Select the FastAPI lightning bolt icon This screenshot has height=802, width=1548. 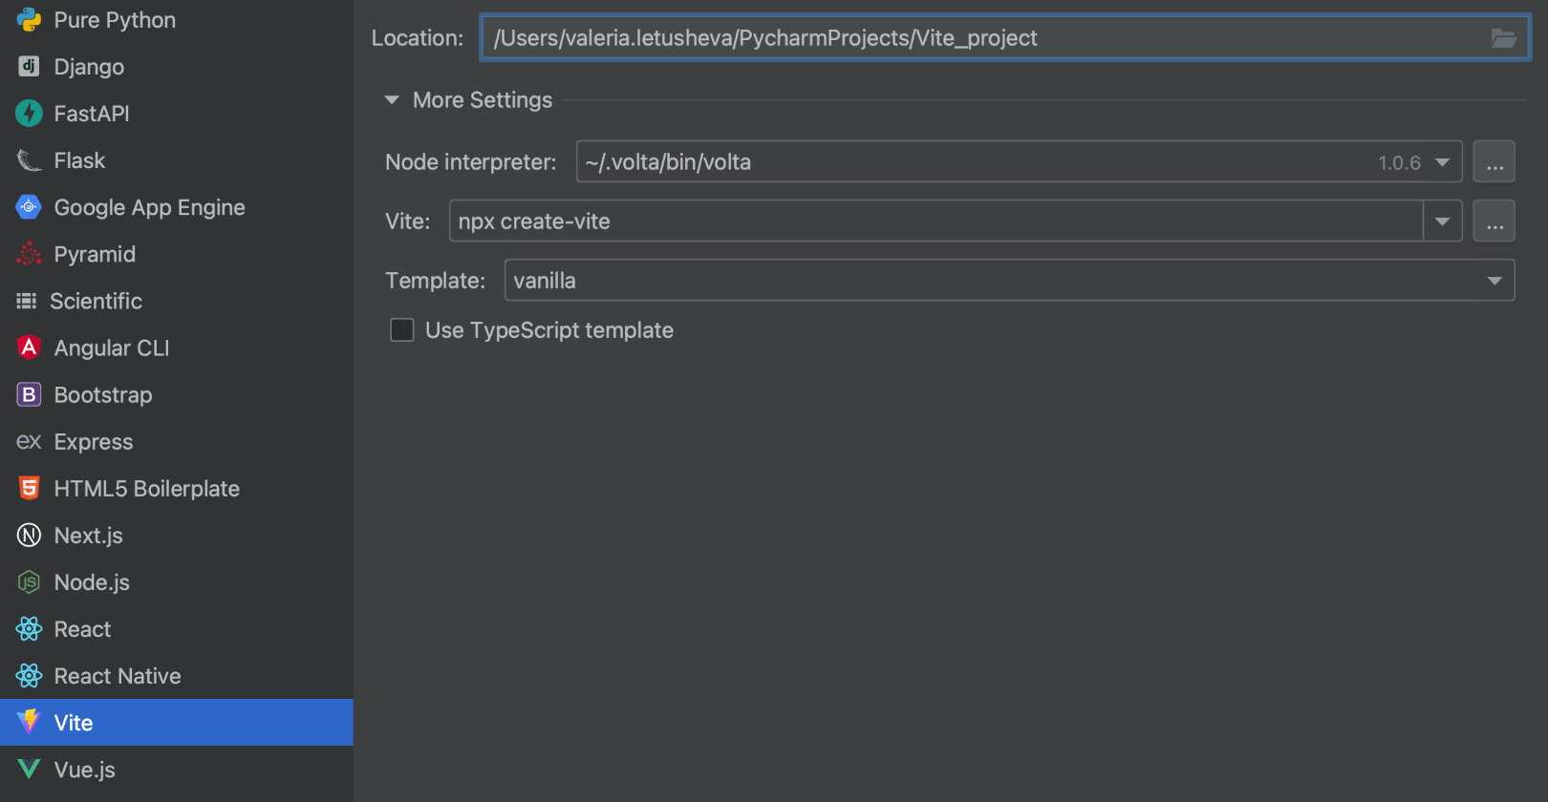(x=29, y=114)
